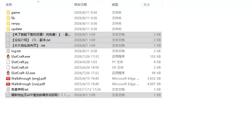
Task: Select the file named SlutCraft.sh
Action: click(20, 67)
